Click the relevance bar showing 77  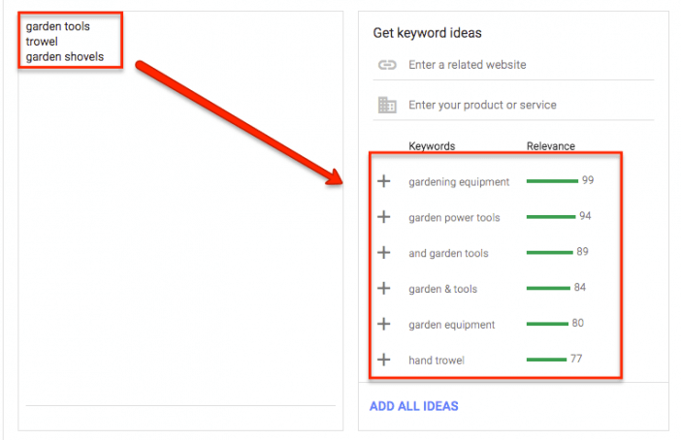pyautogui.click(x=546, y=360)
